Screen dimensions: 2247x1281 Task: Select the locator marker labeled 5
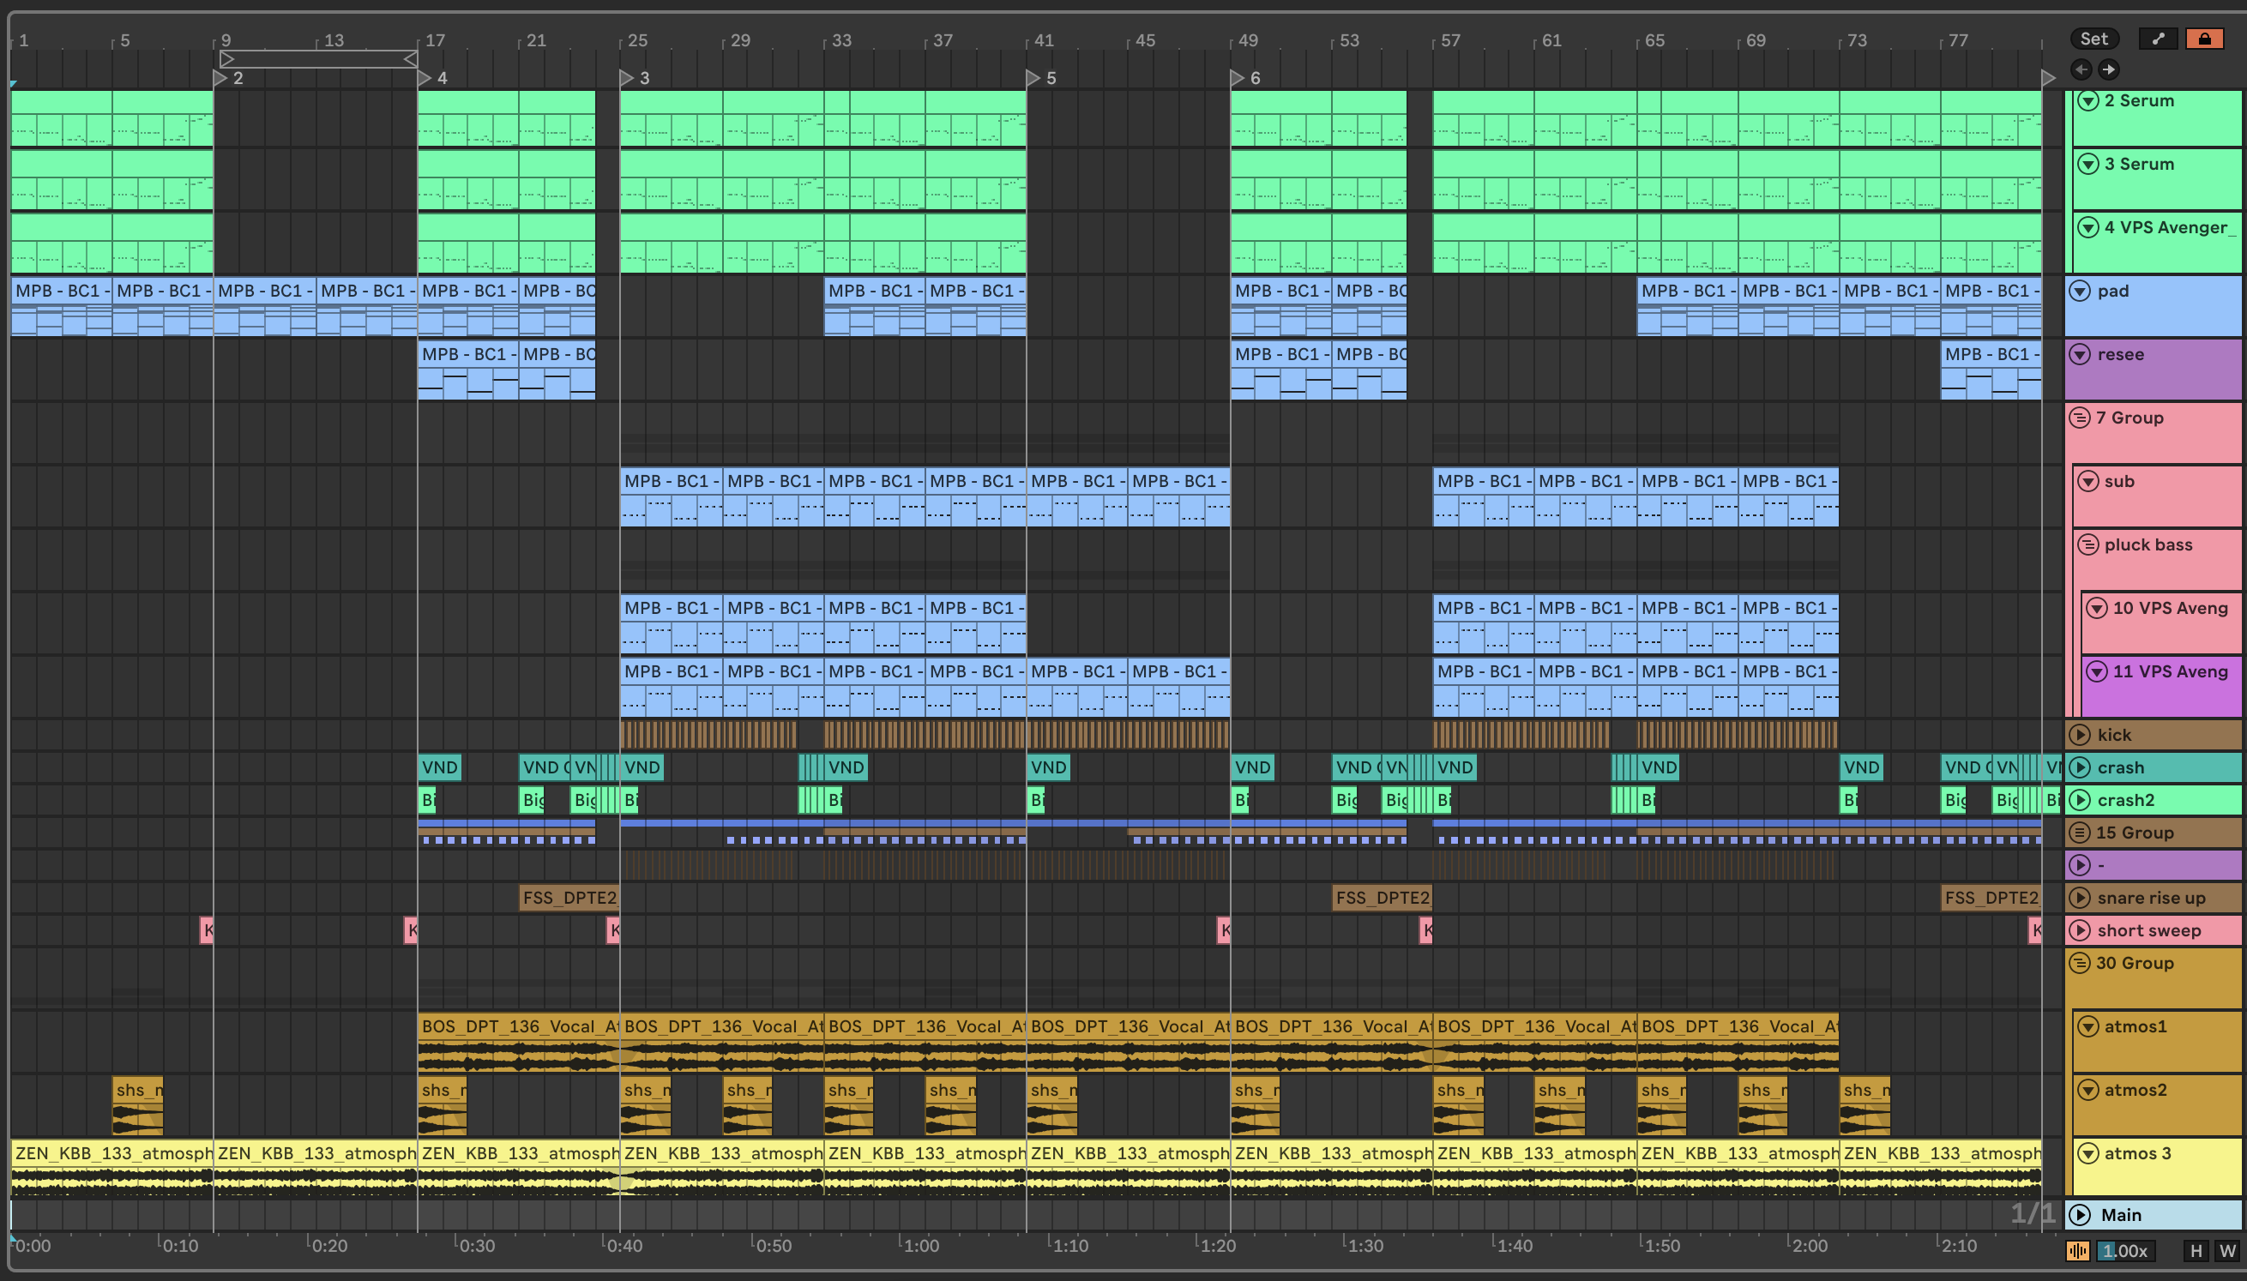tap(1033, 78)
